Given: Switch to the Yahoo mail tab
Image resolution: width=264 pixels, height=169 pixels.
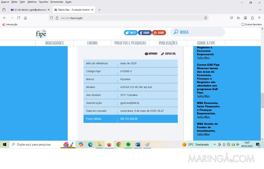Looking at the screenshot, I should click(30, 10).
